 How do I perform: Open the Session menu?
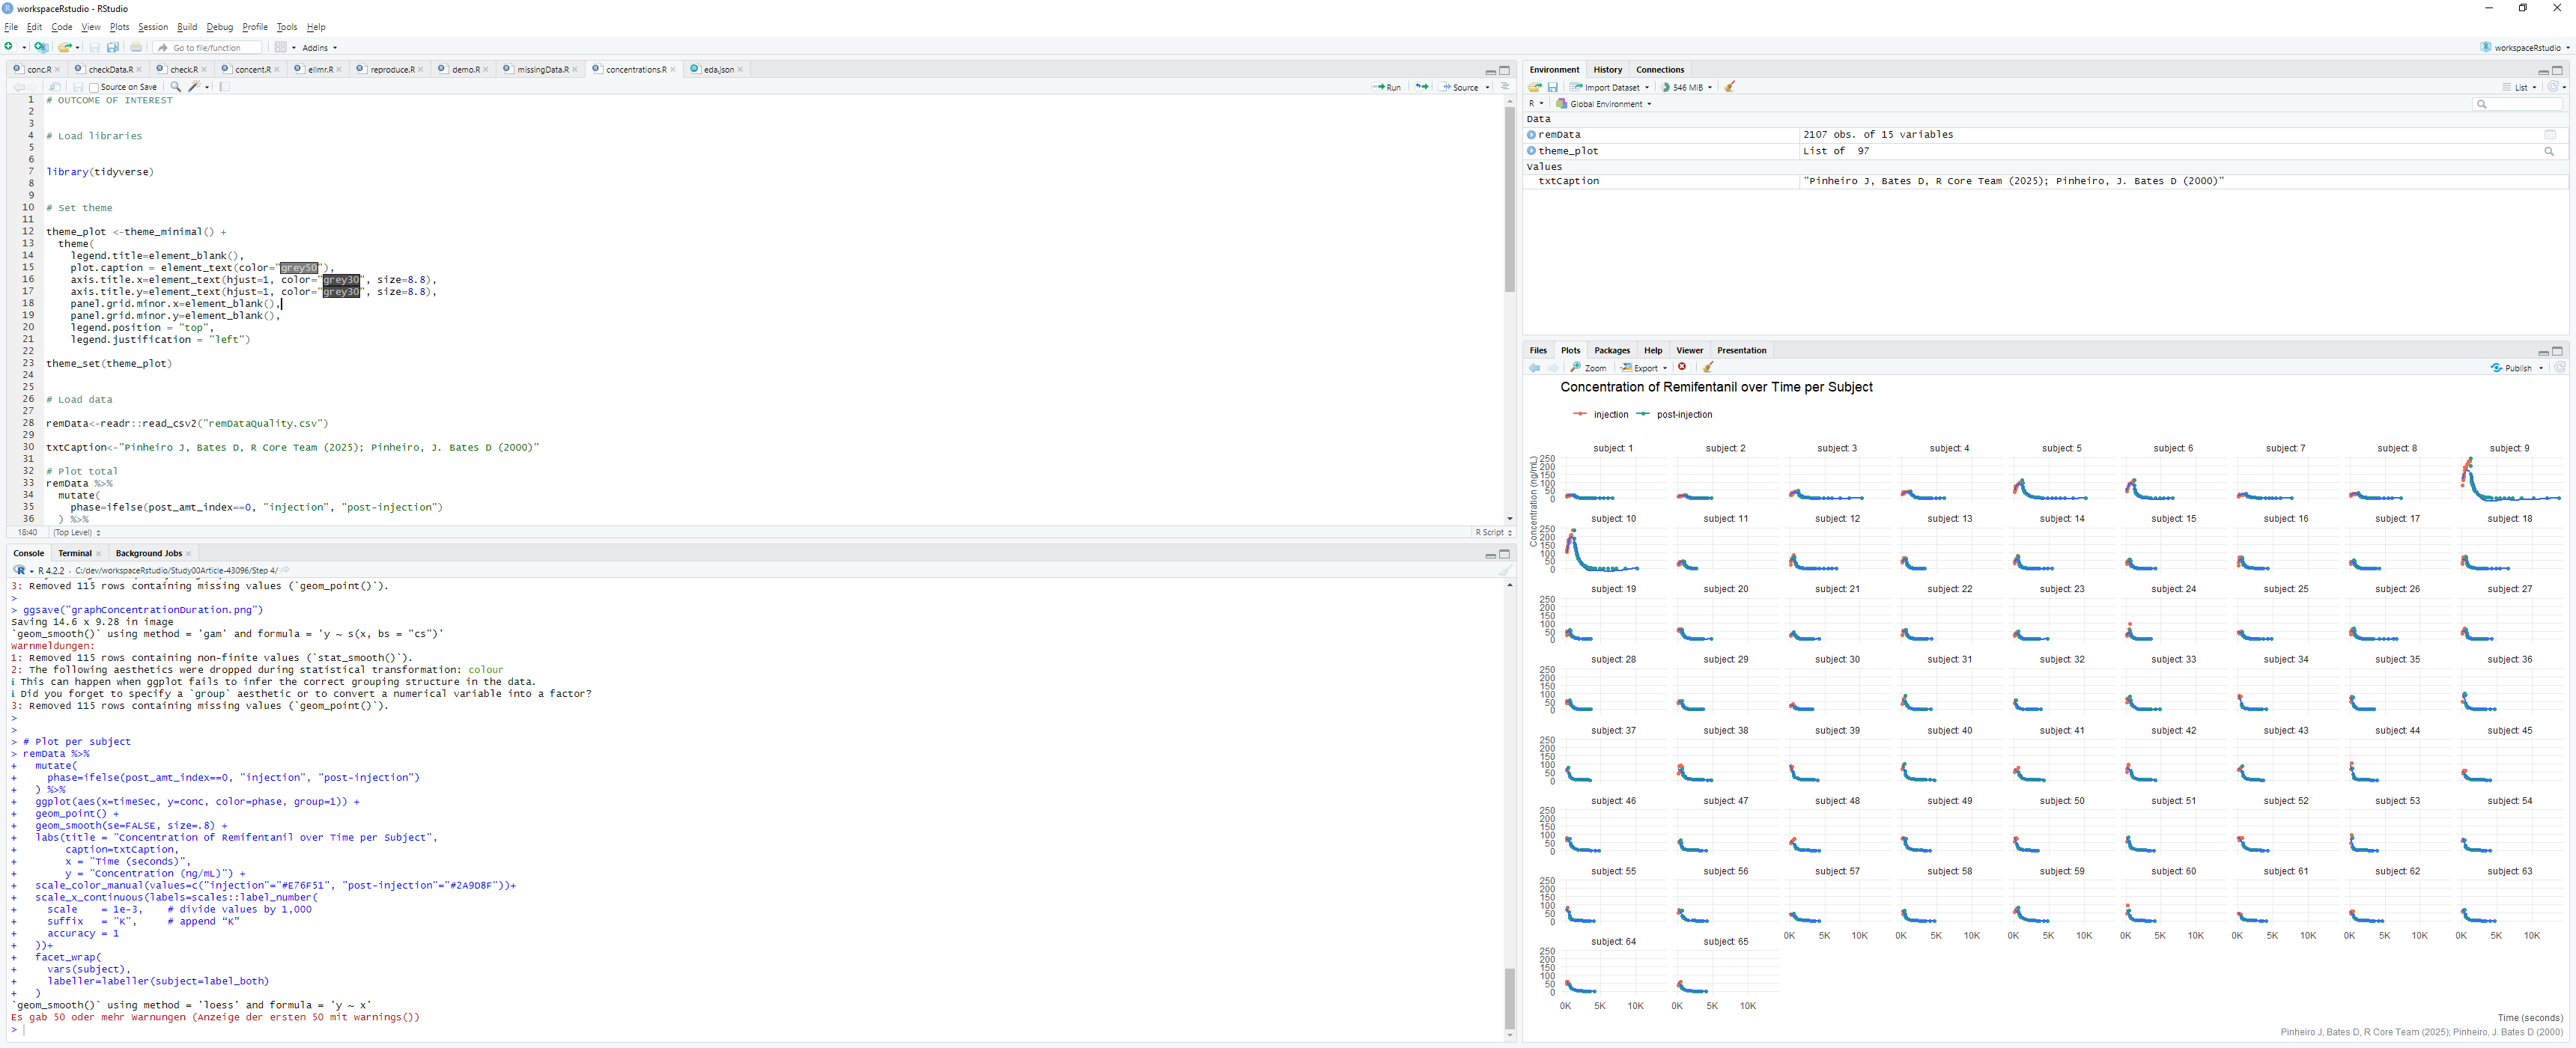pos(152,27)
